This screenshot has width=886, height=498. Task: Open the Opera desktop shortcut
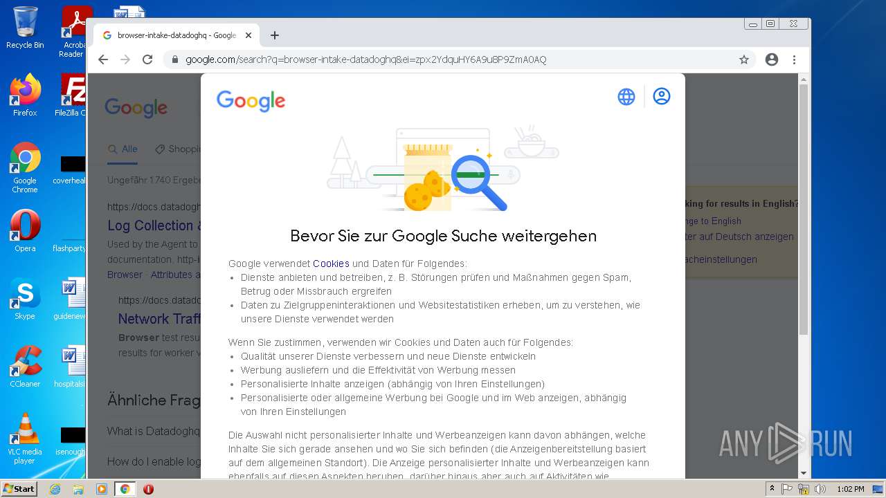(x=25, y=231)
